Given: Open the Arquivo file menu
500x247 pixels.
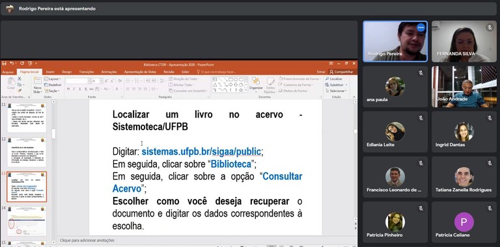Looking at the screenshot, I should pos(8,72).
